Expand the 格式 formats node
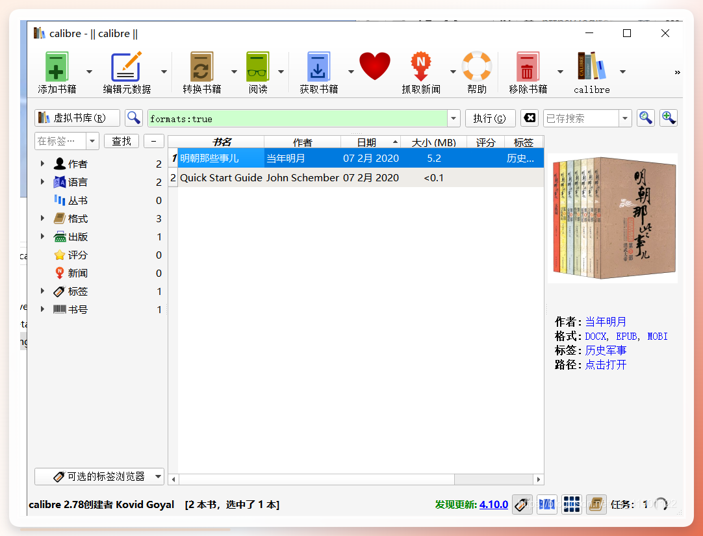 (x=43, y=218)
